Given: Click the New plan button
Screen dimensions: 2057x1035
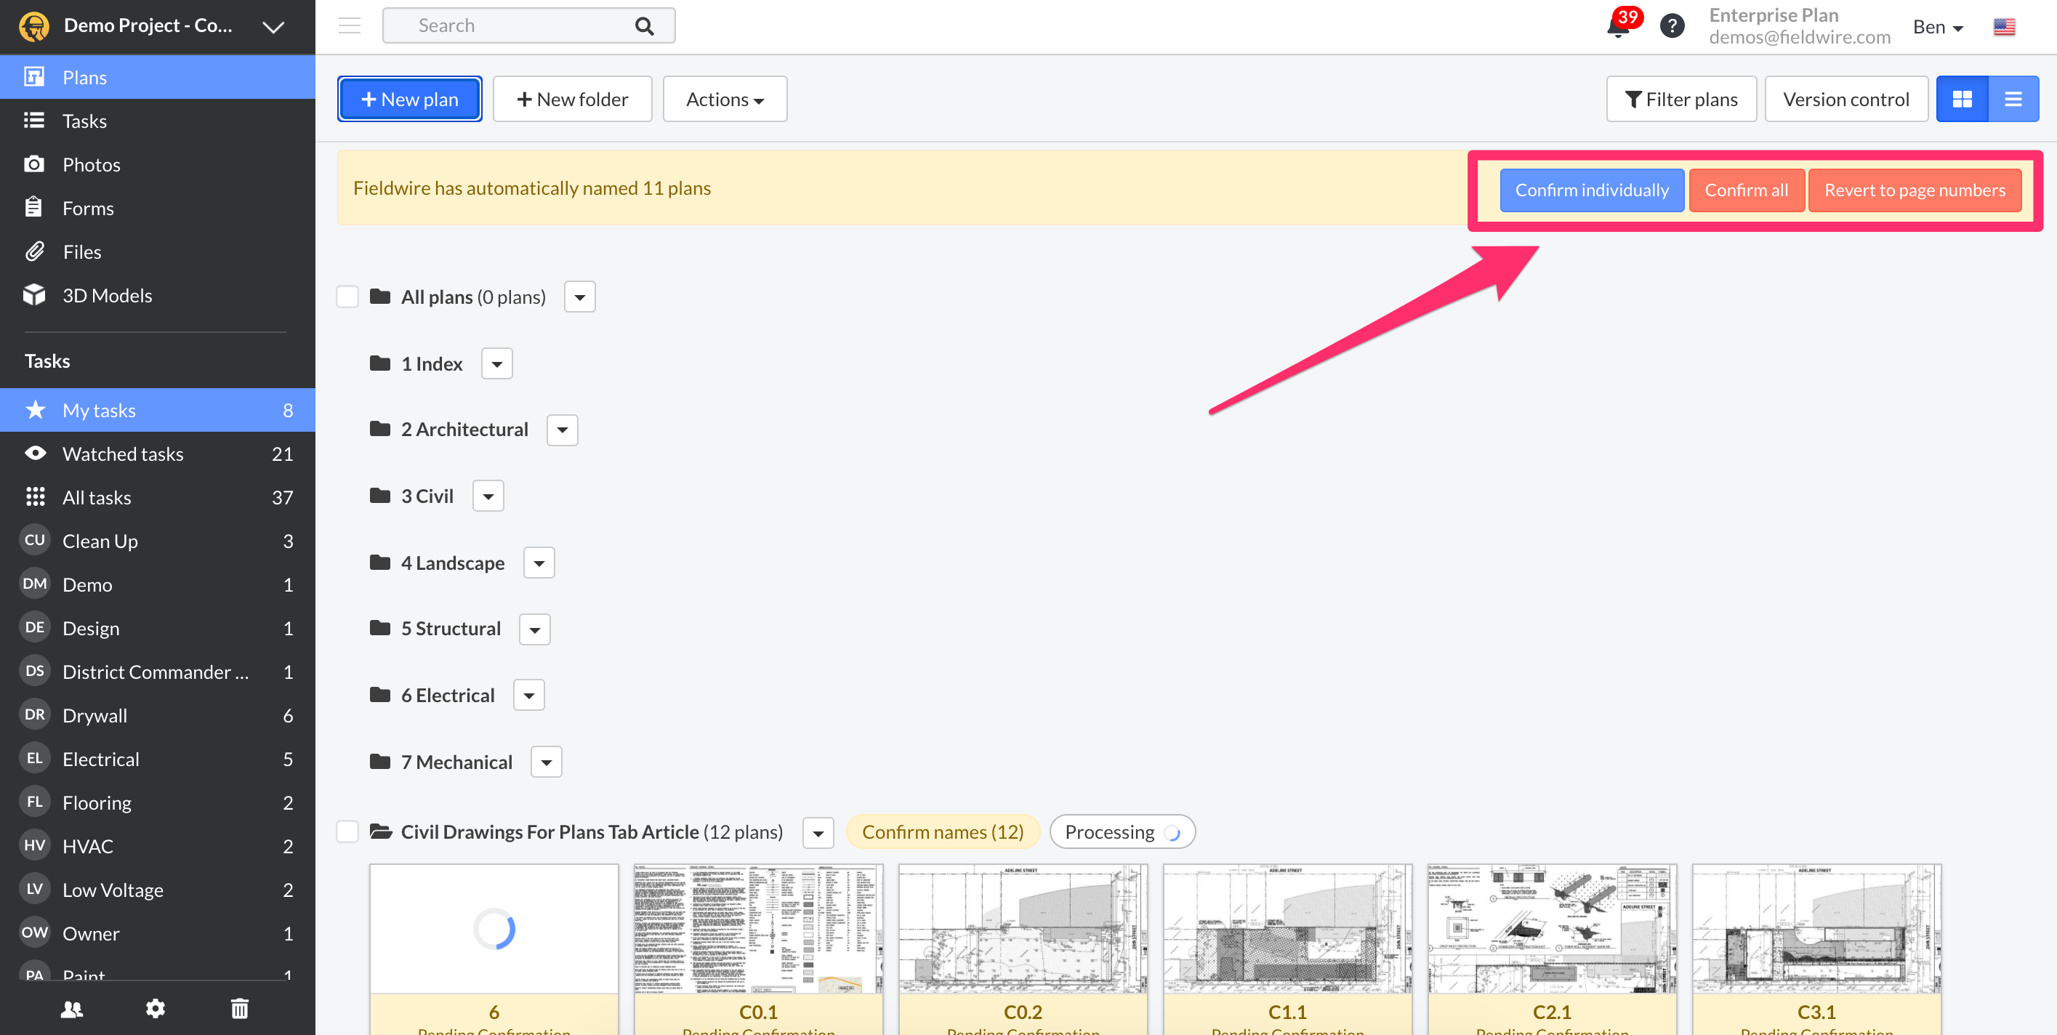Looking at the screenshot, I should [408, 99].
